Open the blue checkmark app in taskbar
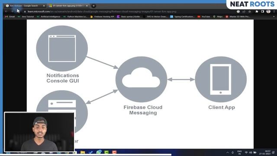This screenshot has height=156, width=277. (90, 152)
